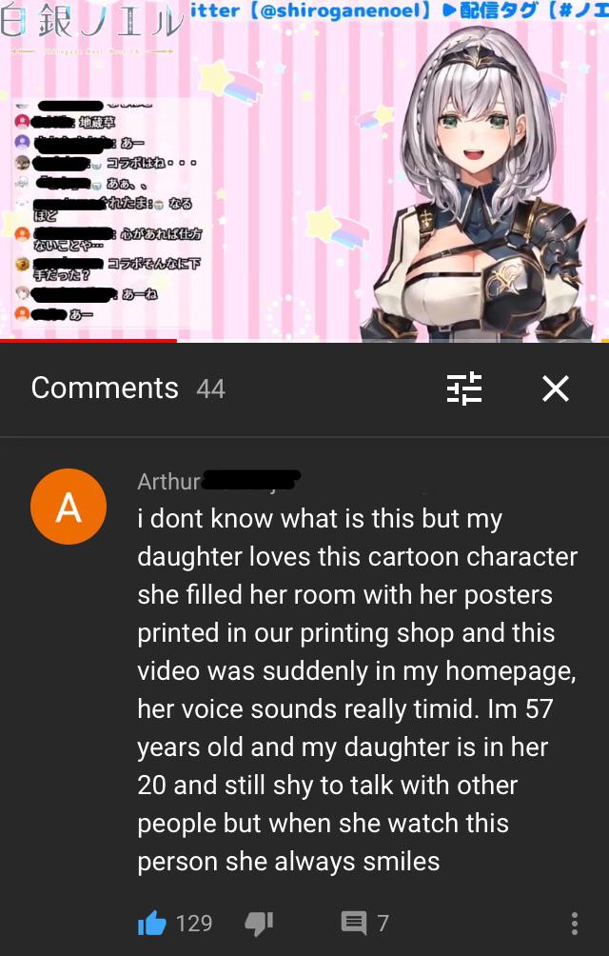Click the 129 likes count
This screenshot has width=609, height=956.
194,923
